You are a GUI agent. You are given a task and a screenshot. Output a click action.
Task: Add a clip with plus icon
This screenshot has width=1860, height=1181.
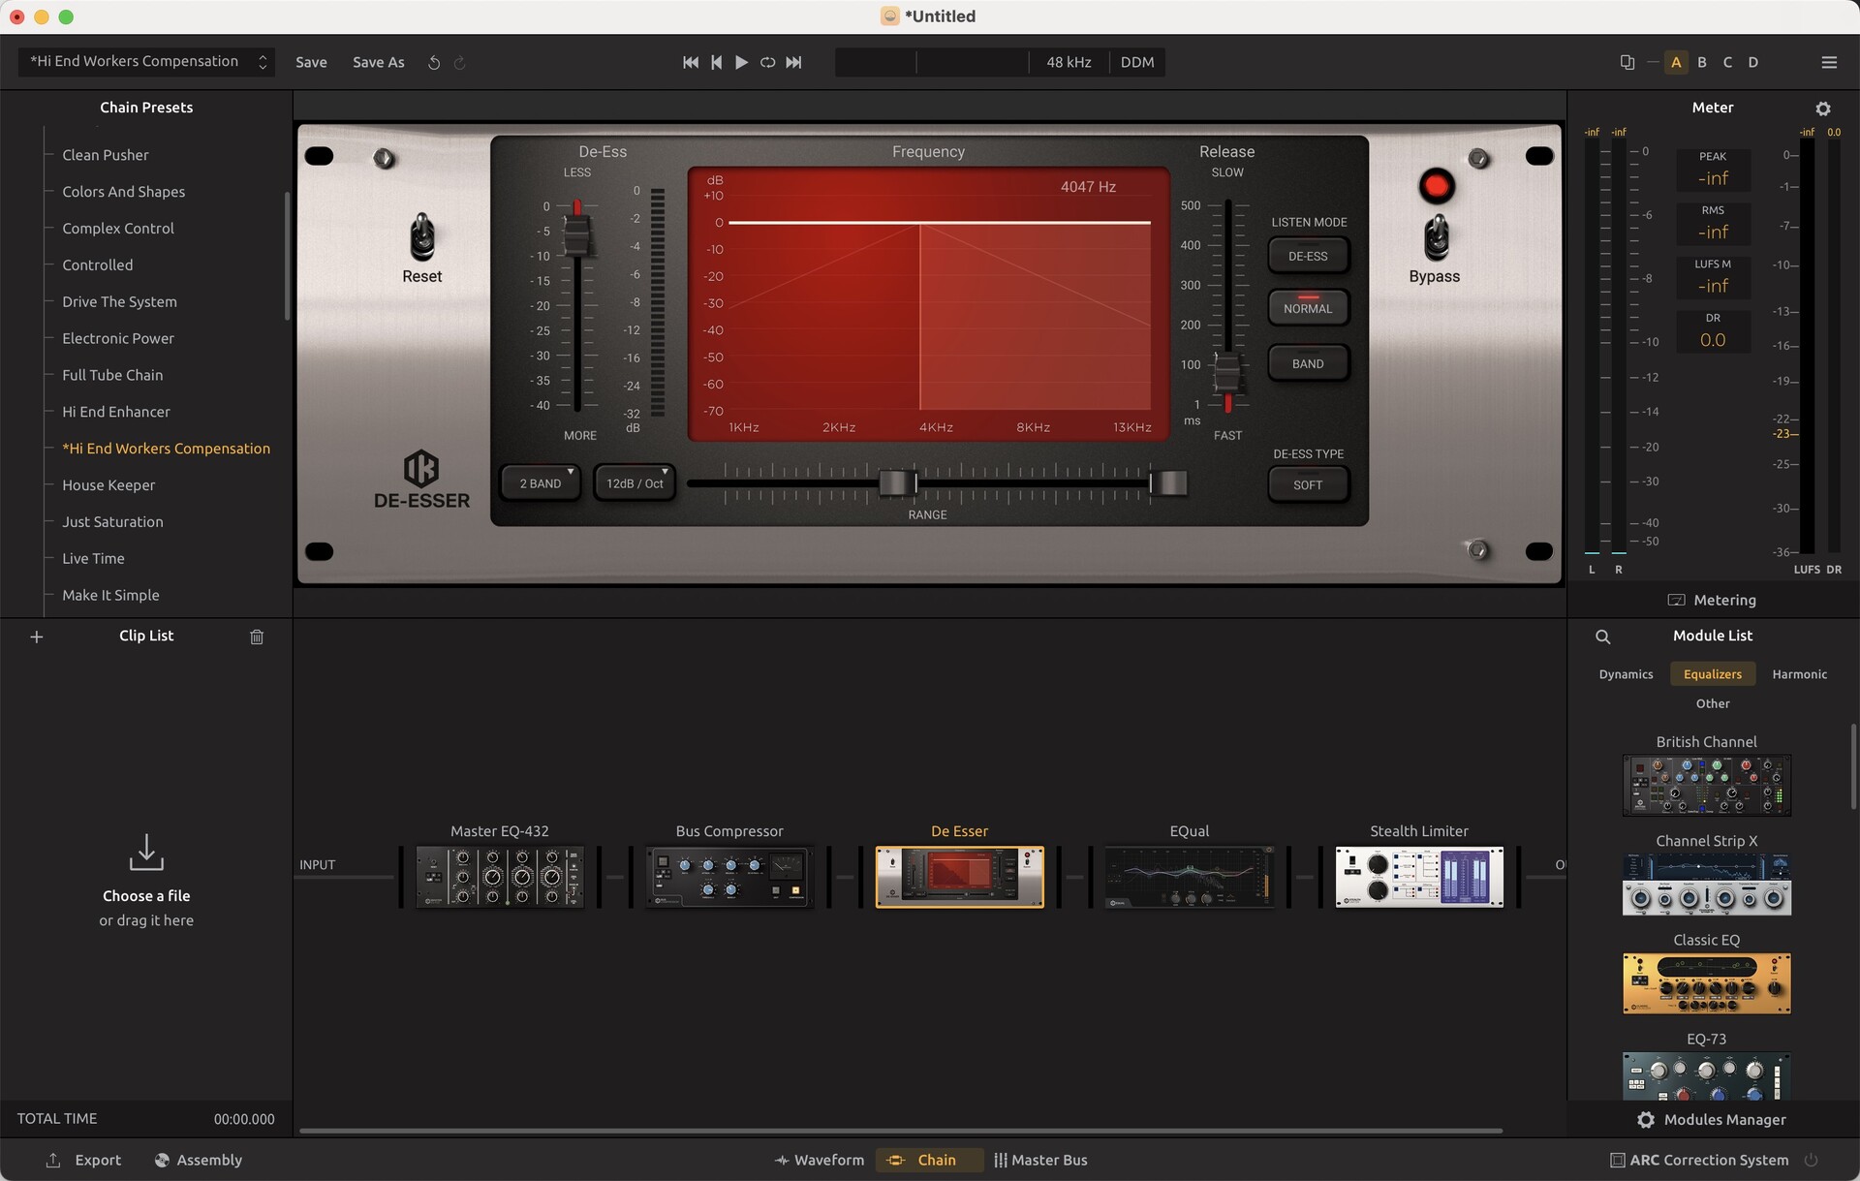[x=37, y=637]
